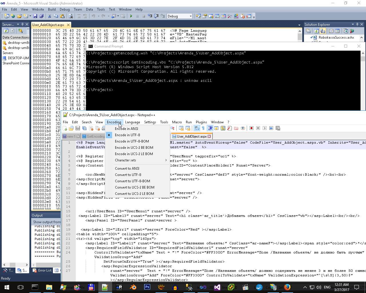Toggle show all characters pilcrow icon
This screenshot has width=366, height=293.
coord(203,128)
